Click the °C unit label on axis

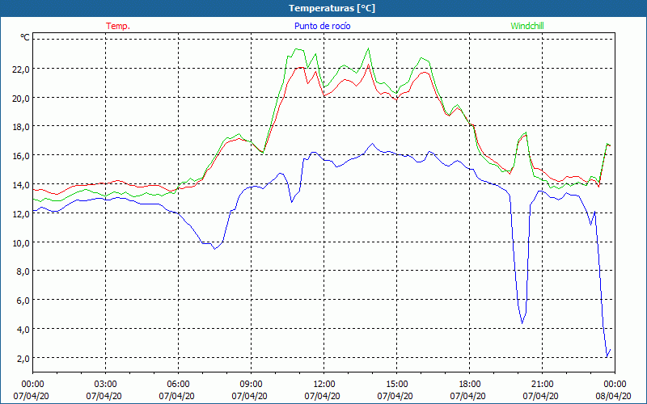25,37
